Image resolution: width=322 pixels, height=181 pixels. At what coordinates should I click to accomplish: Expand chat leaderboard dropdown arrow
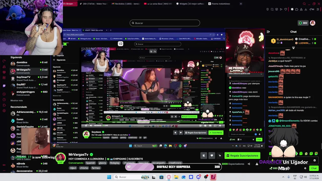293,48
